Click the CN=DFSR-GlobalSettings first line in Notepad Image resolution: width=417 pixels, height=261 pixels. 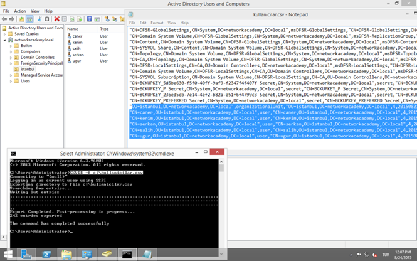pyautogui.click(x=273, y=30)
